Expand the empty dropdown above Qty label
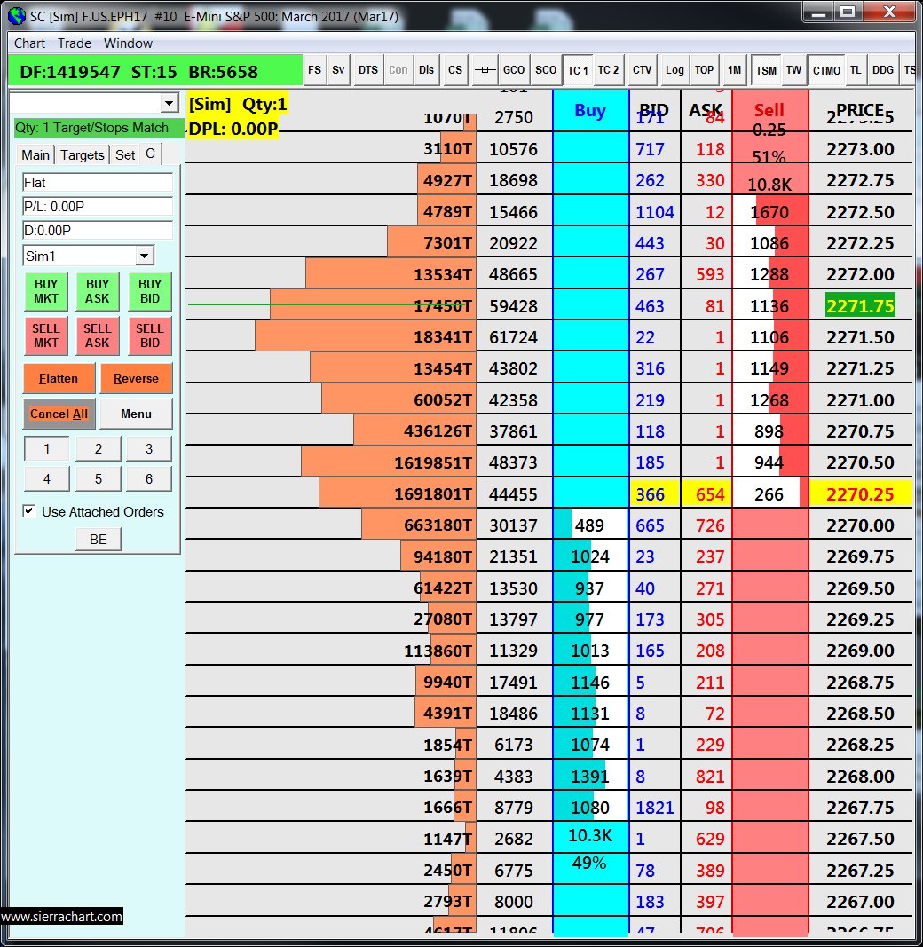This screenshot has width=923, height=947. click(170, 103)
